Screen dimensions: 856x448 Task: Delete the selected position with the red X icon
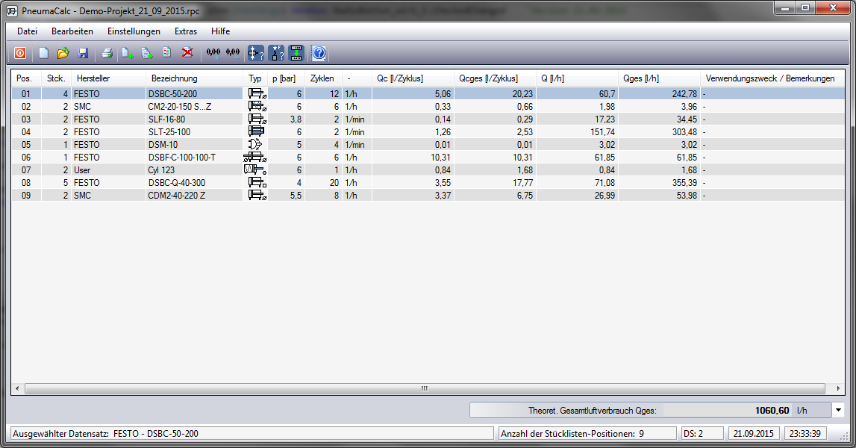pyautogui.click(x=187, y=52)
